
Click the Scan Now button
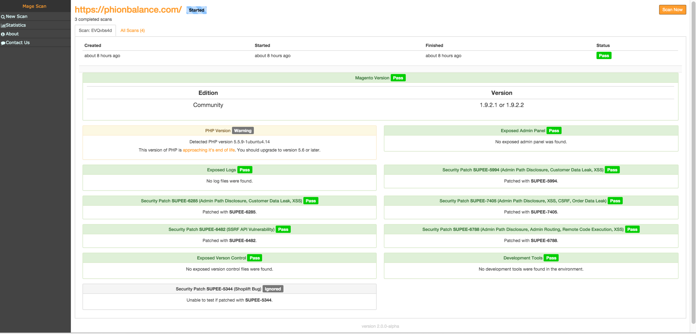(x=672, y=10)
